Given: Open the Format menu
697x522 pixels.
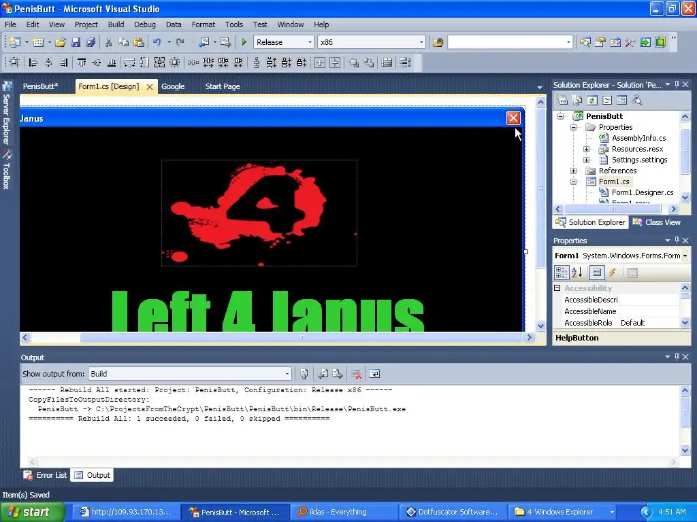Looking at the screenshot, I should click(x=203, y=24).
